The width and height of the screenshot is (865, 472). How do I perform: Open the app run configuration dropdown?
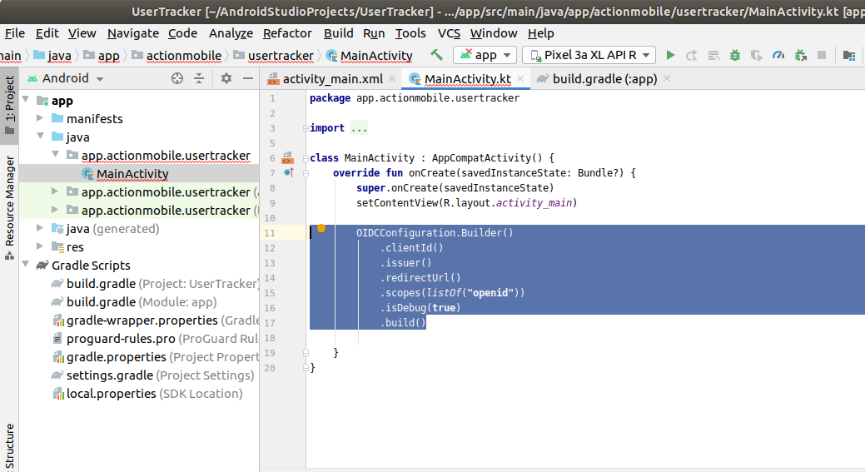pos(485,55)
